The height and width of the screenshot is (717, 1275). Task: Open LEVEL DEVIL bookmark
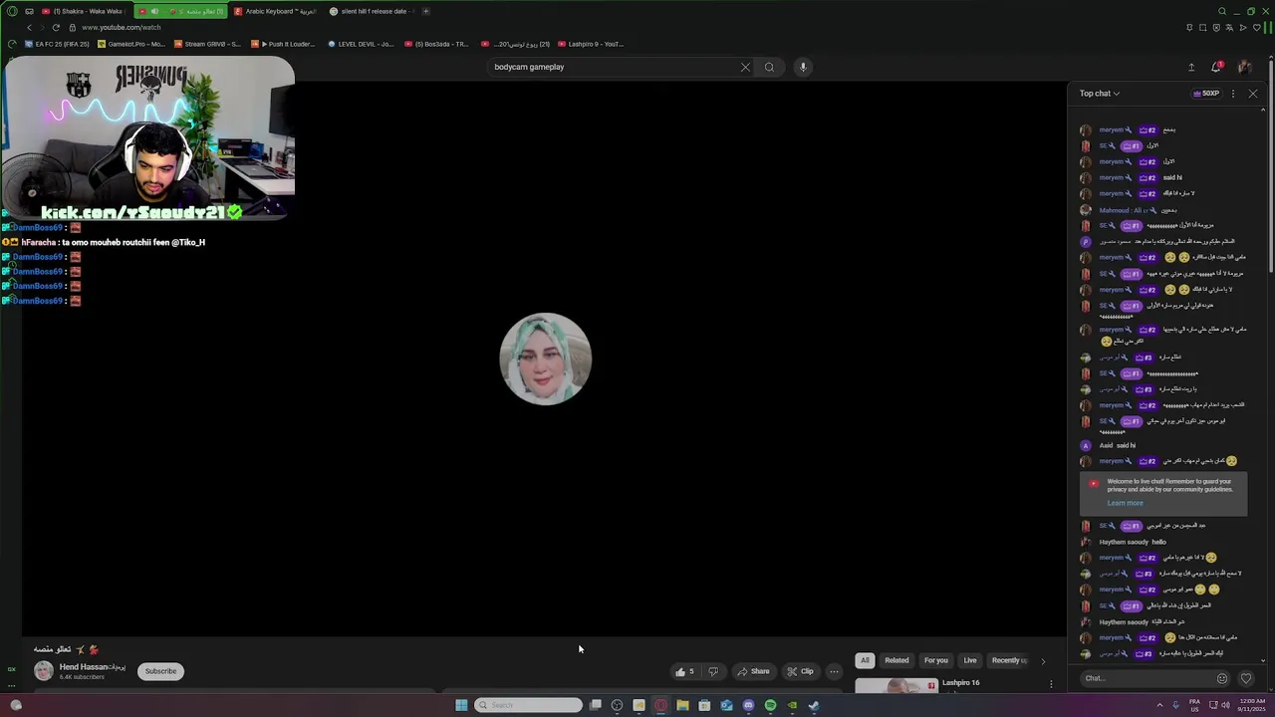(361, 44)
